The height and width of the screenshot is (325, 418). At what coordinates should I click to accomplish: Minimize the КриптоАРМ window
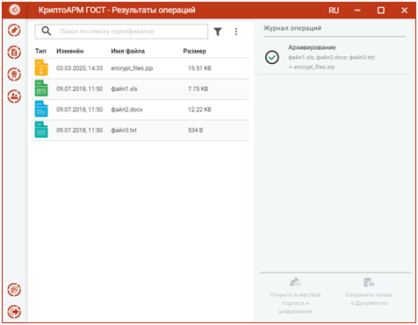coord(357,11)
